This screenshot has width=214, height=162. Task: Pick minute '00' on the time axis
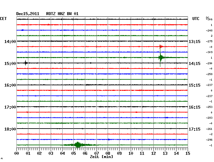[x=17, y=153]
